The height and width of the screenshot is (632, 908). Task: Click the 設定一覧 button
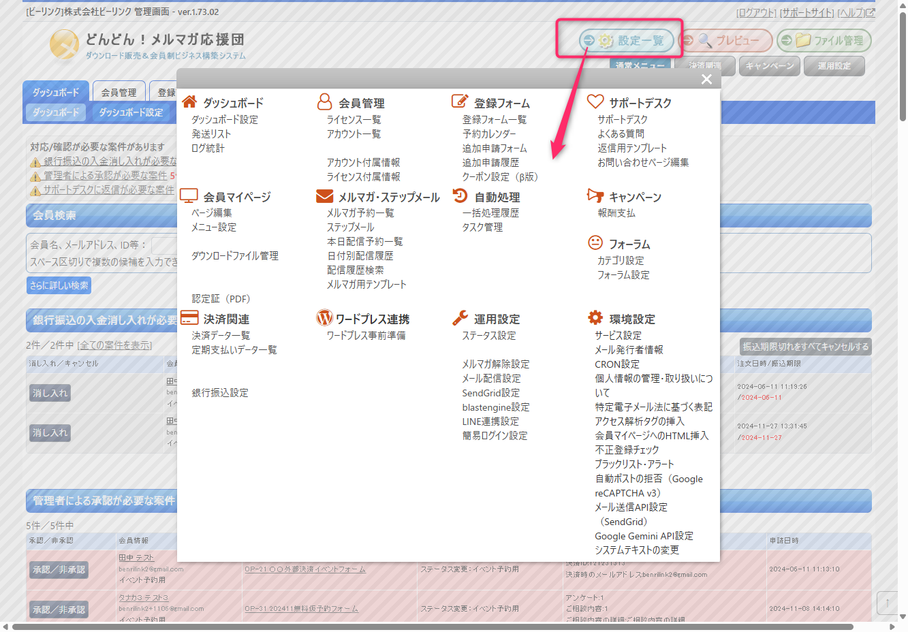pyautogui.click(x=626, y=41)
